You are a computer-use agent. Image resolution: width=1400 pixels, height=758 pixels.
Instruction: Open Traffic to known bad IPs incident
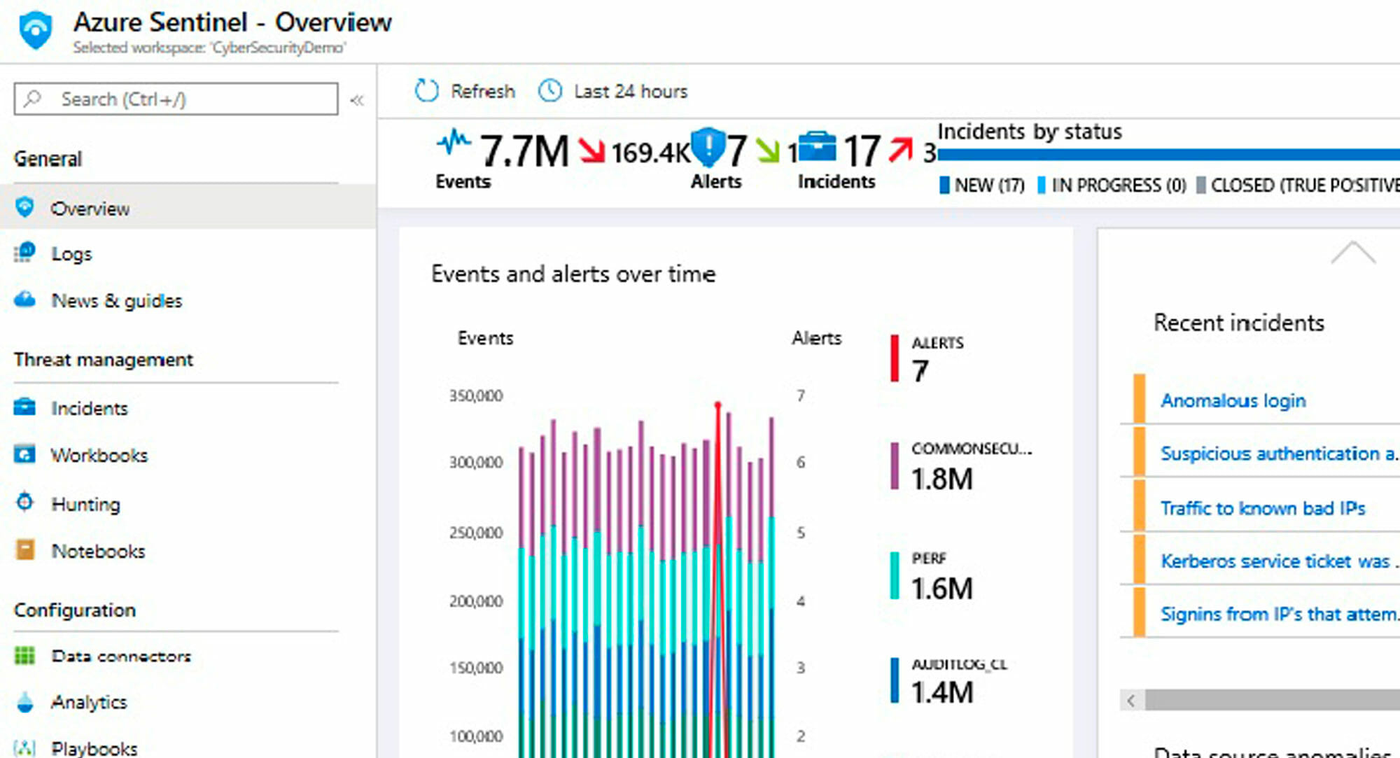(1262, 507)
